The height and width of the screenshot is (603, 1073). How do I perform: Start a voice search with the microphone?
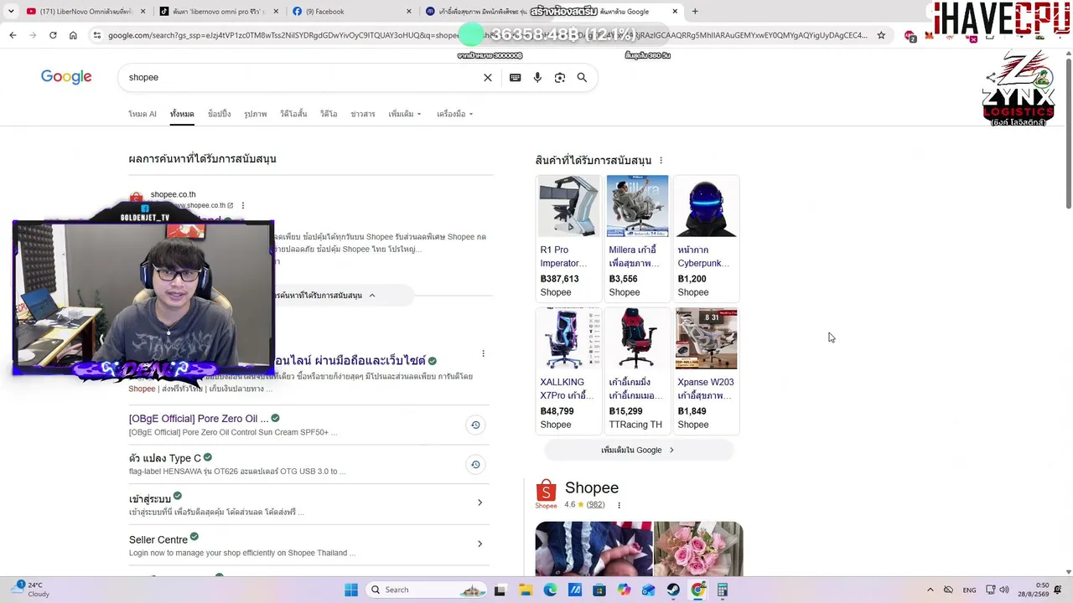tap(537, 77)
